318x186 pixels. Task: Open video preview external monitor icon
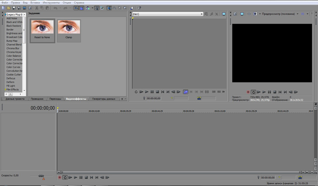tap(242, 14)
